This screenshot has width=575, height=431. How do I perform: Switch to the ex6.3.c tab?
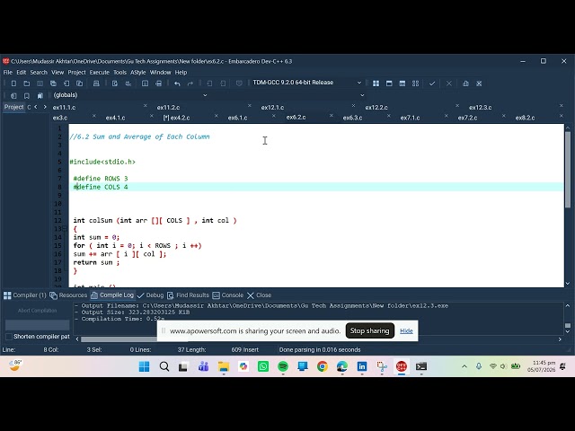(x=352, y=118)
